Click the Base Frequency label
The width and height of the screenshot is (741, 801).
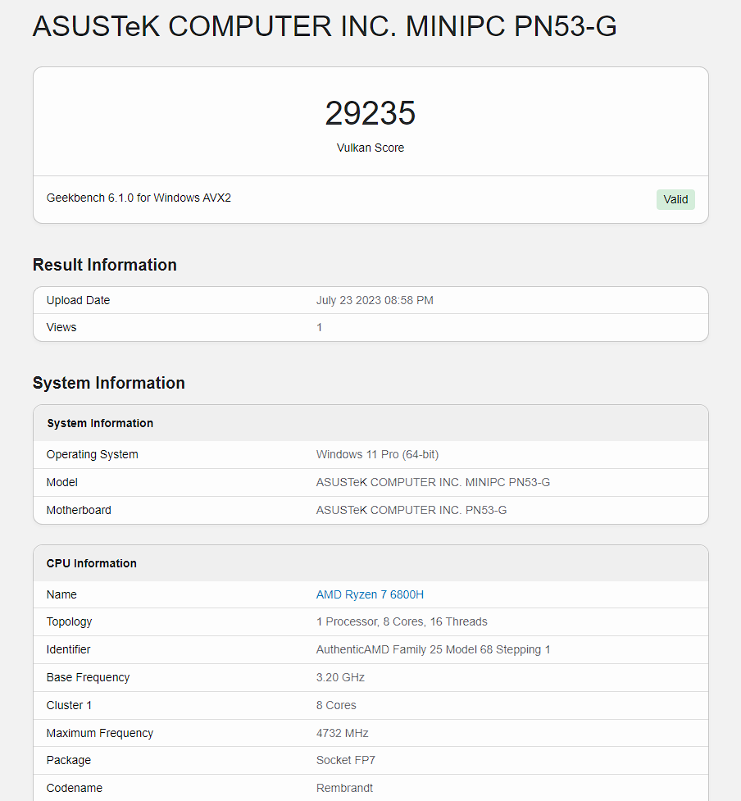88,677
